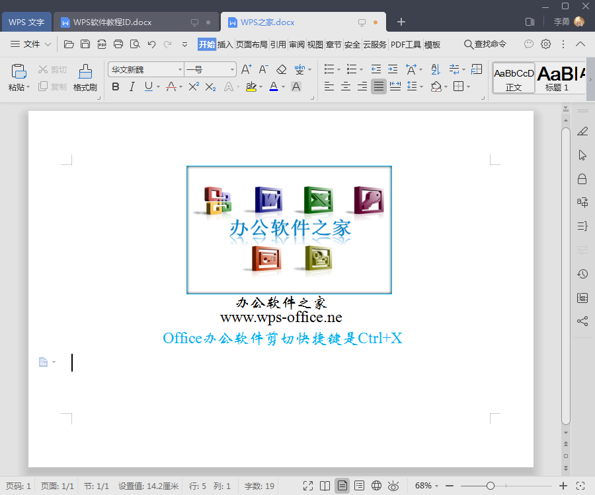Undo the last action

pyautogui.click(x=152, y=44)
